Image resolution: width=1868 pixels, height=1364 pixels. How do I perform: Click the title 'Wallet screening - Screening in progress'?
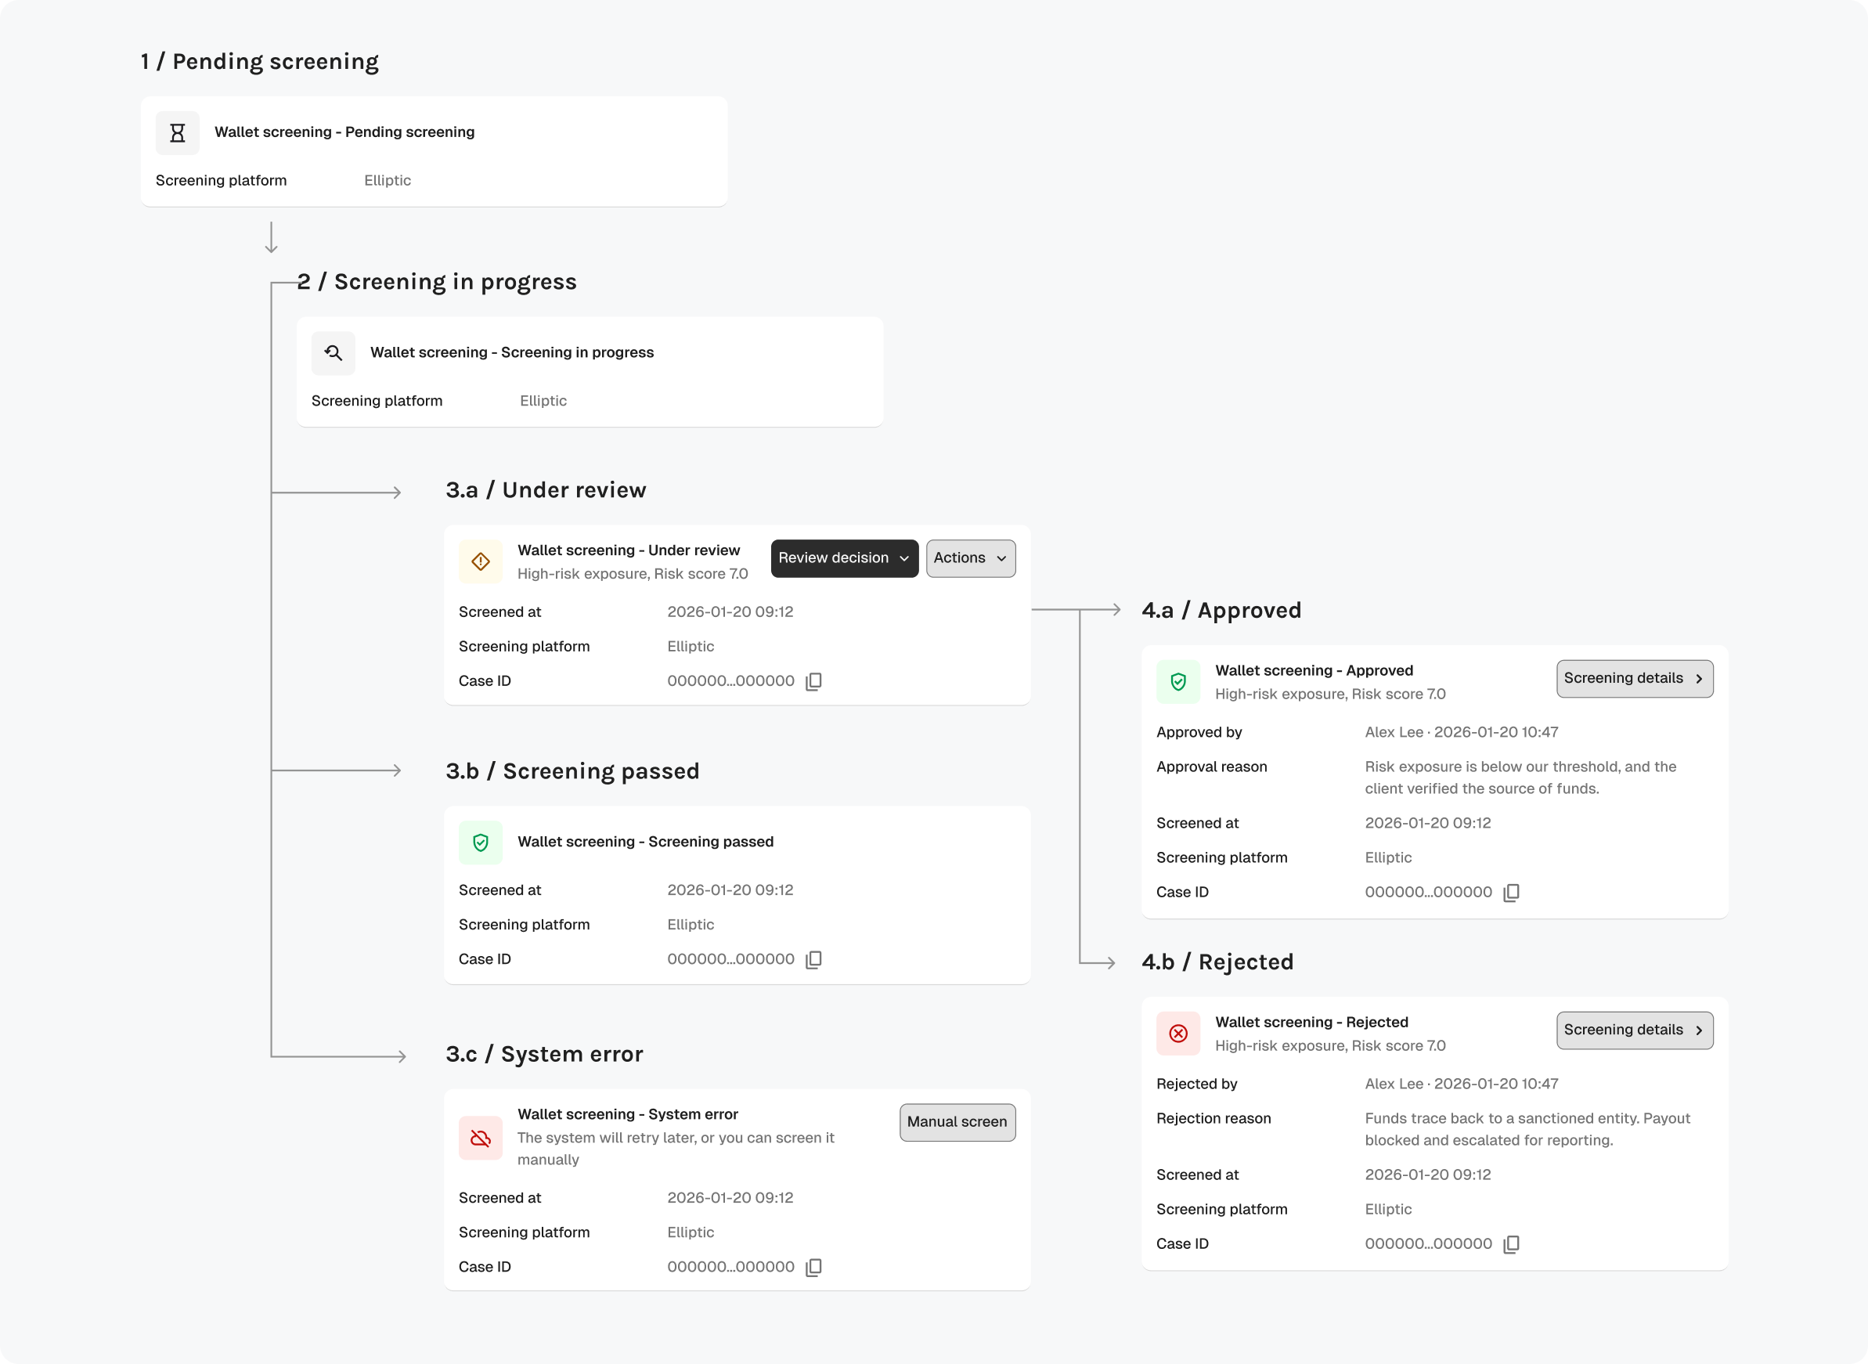[512, 352]
